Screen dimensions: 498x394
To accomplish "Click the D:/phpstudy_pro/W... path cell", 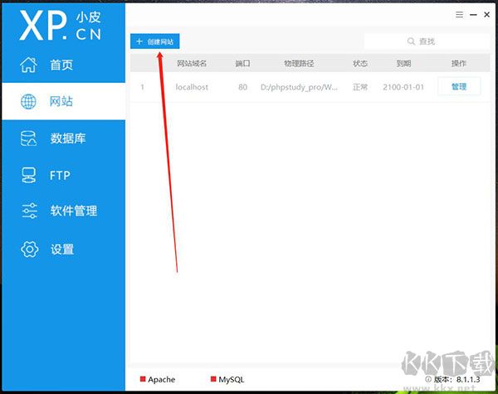I will pyautogui.click(x=299, y=87).
